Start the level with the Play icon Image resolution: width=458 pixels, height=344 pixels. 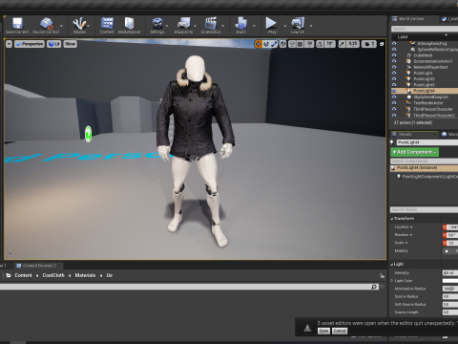(x=271, y=23)
